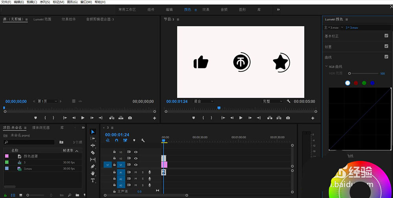Select the Razor tool in the toolbar
The height and width of the screenshot is (198, 393).
coord(93,152)
